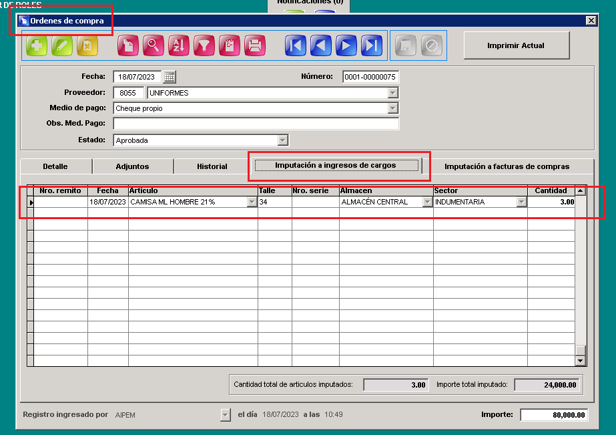Click the Importe field showing 80,000.00
This screenshot has width=616, height=435.
click(554, 414)
